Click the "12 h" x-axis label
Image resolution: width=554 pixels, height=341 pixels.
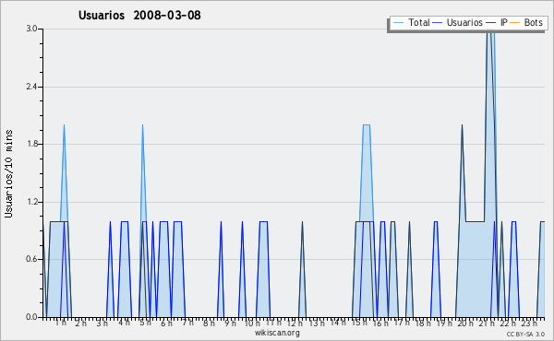[295, 323]
